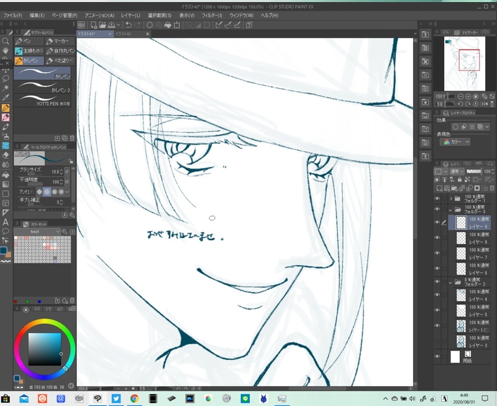
Task: Select the Eyedropper tool
Action: click(6, 97)
